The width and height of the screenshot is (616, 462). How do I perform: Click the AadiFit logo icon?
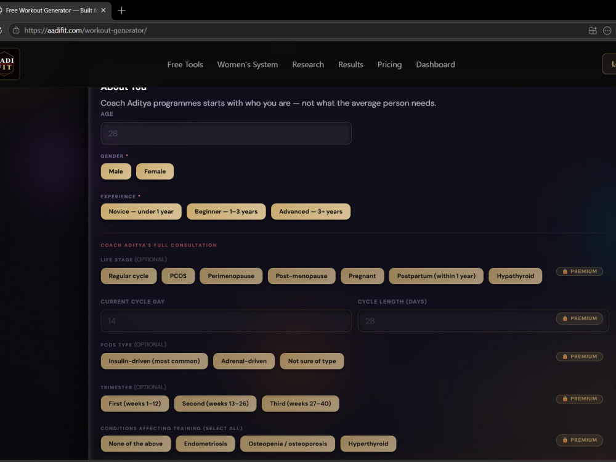pyautogui.click(x=9, y=64)
